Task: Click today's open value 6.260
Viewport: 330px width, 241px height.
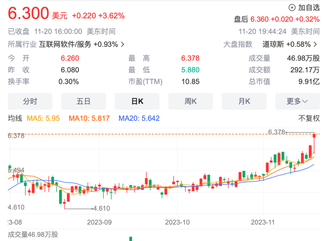Action: coord(70,58)
